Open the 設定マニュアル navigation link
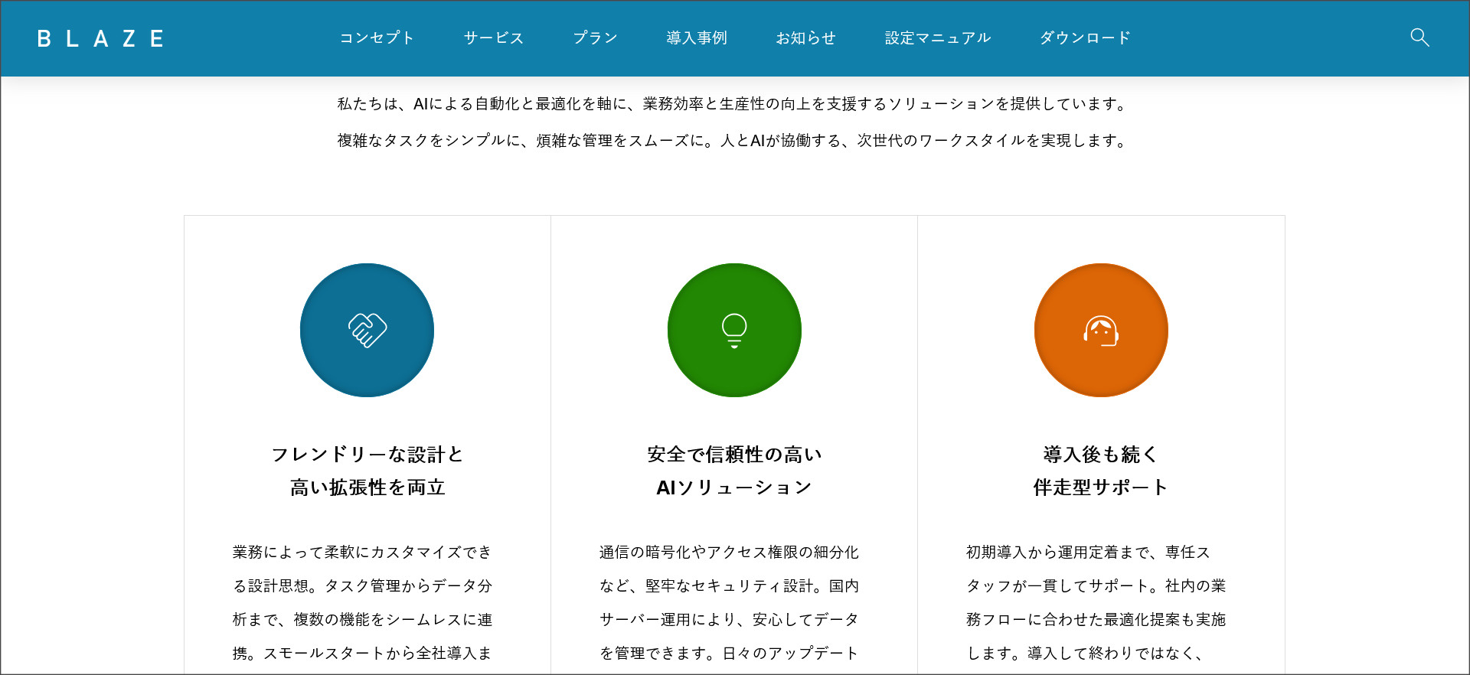Screen dimensions: 1470x675 point(937,37)
